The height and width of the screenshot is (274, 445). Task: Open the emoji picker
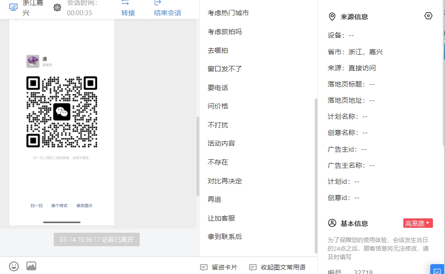tap(14, 266)
